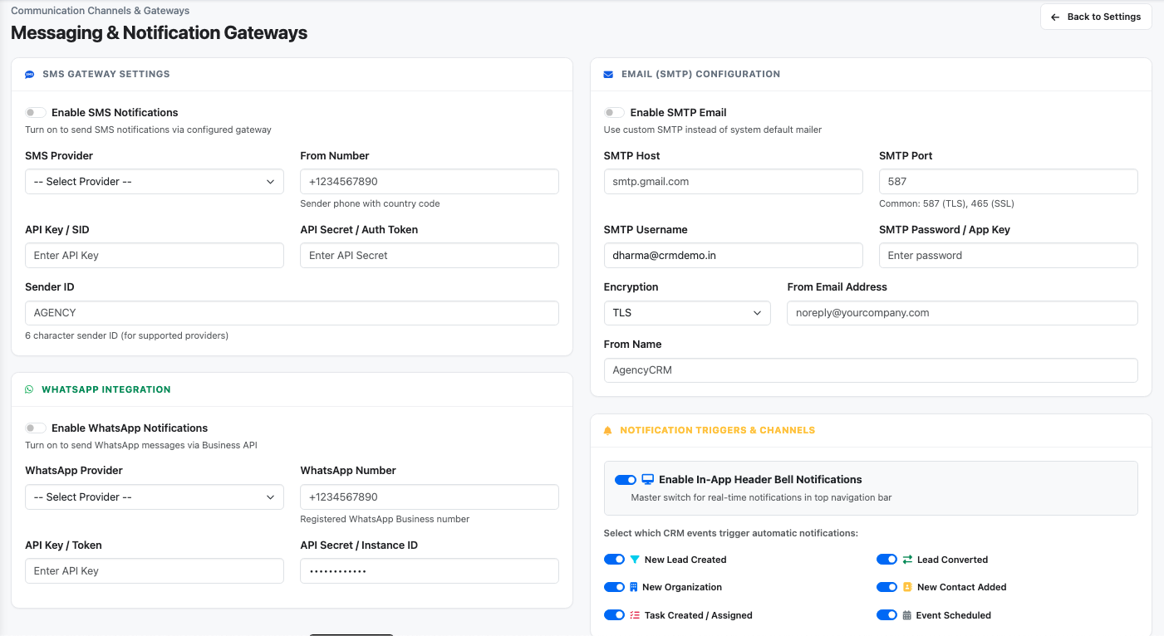This screenshot has height=636, width=1164.
Task: Click the '6 character sender ID' hint text
Action: pos(126,335)
